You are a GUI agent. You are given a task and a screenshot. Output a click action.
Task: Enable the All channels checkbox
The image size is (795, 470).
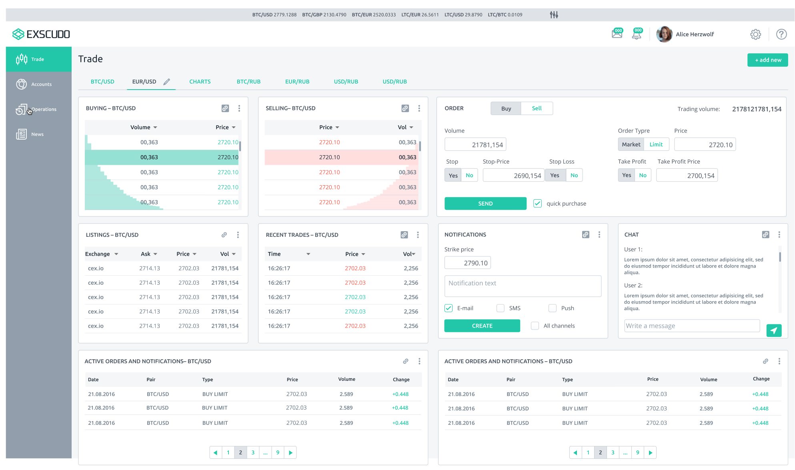pyautogui.click(x=535, y=326)
